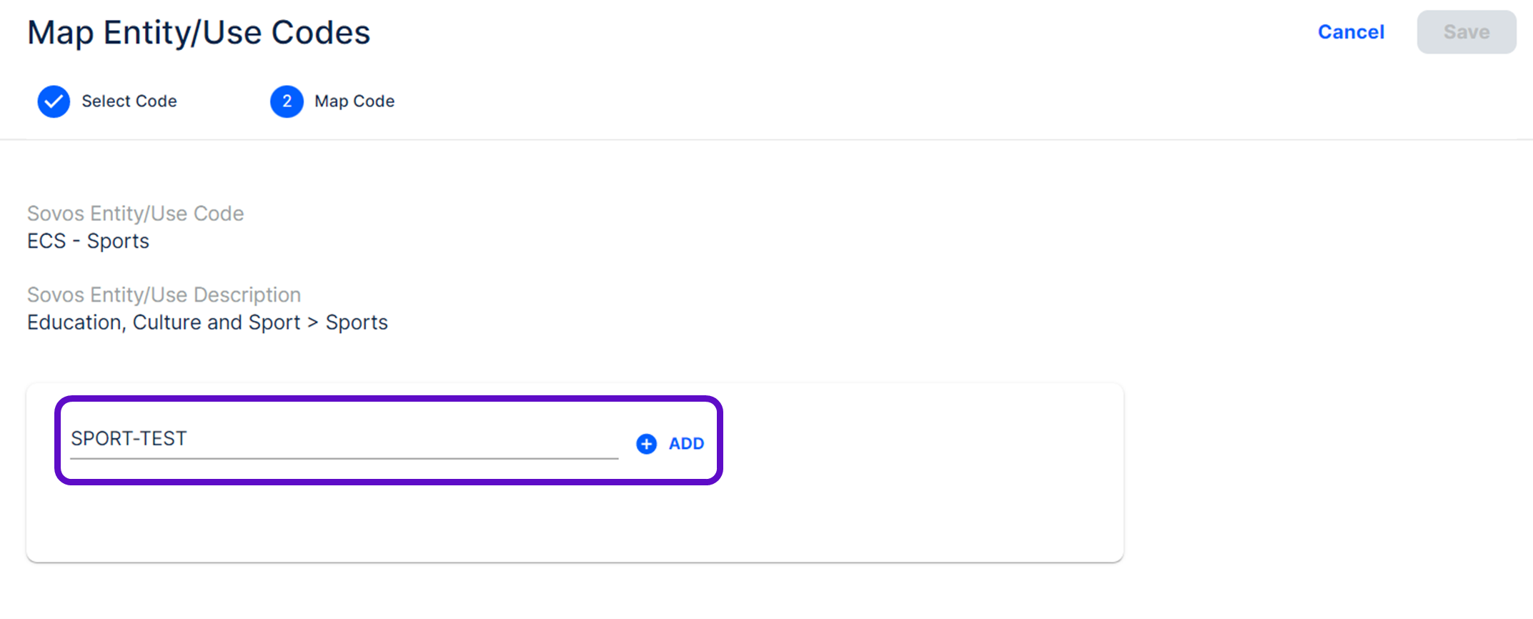The image size is (1533, 619).
Task: Click the blue checkmark step icon
Action: click(54, 101)
